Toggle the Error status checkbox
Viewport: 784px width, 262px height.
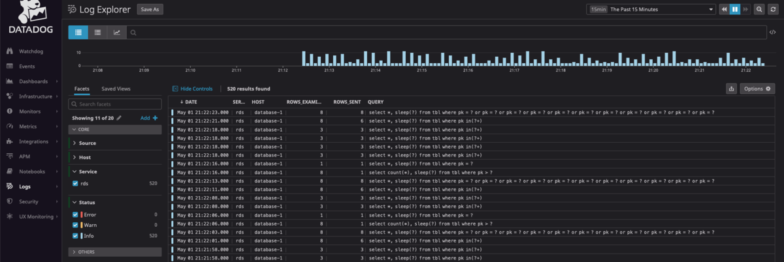(75, 214)
